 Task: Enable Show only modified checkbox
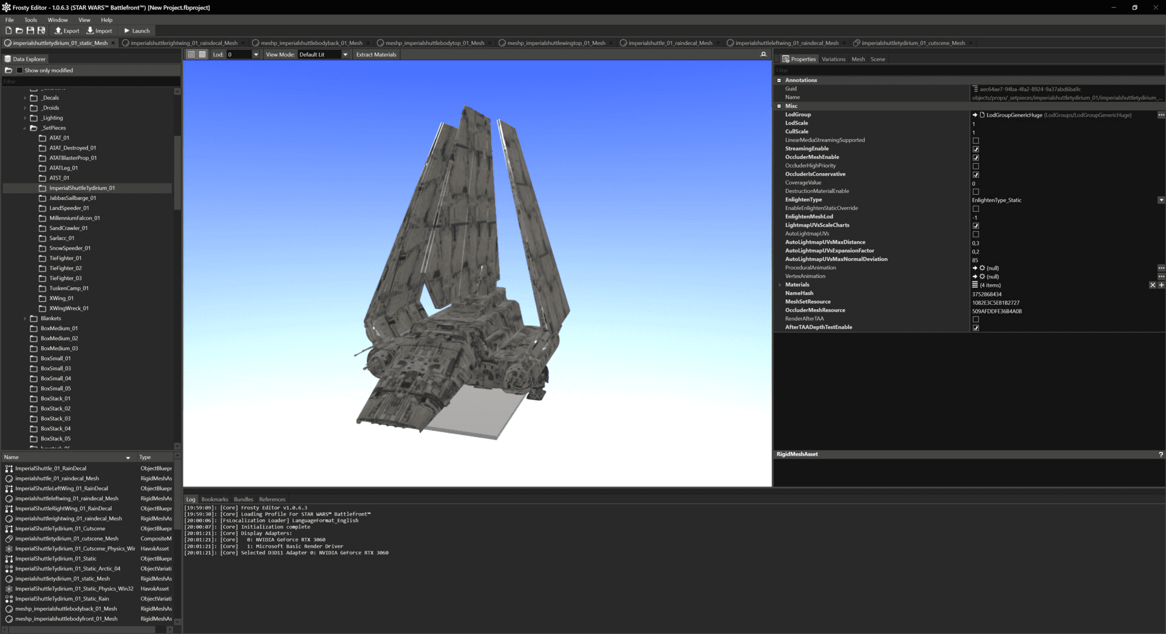click(19, 70)
